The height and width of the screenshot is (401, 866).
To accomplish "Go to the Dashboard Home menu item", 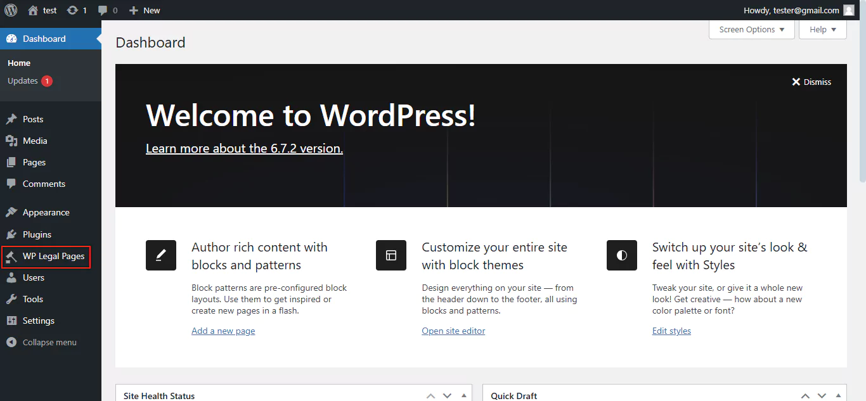I will [x=18, y=63].
